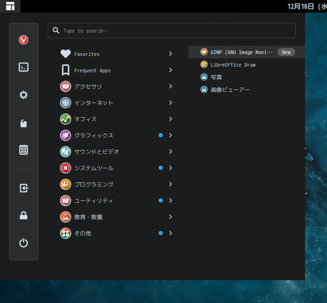Click the サウンドとビデオ music icon

click(65, 151)
